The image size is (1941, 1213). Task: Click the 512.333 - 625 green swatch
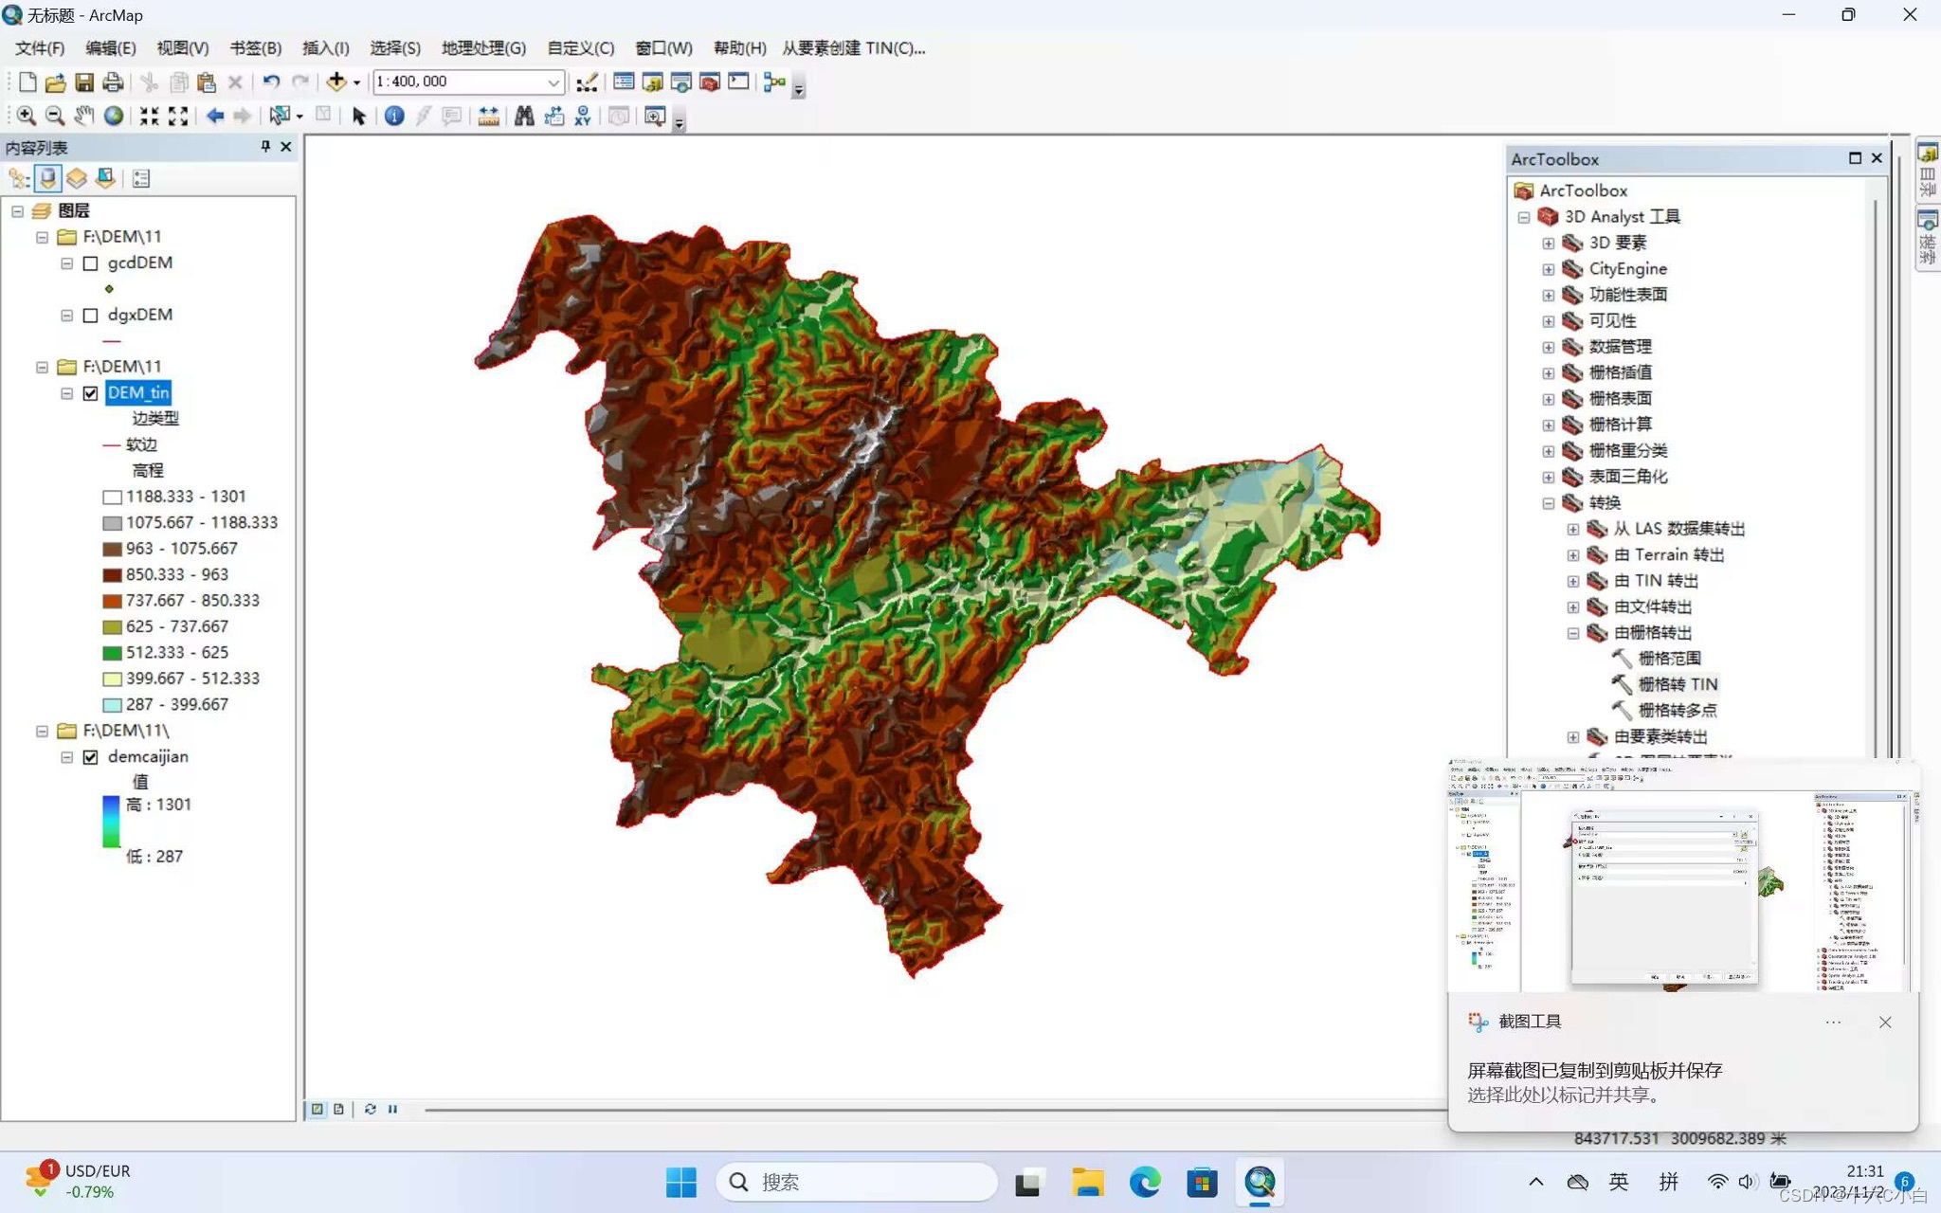[112, 653]
